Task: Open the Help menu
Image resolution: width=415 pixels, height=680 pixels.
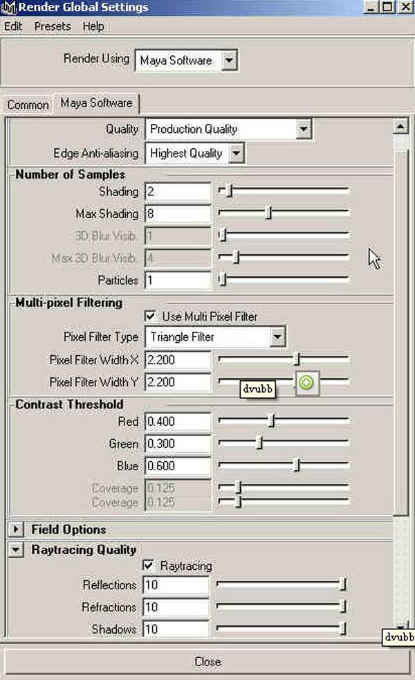Action: coord(93,26)
